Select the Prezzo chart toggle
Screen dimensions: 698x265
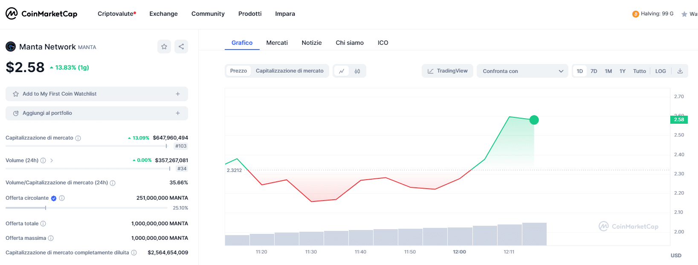point(238,71)
